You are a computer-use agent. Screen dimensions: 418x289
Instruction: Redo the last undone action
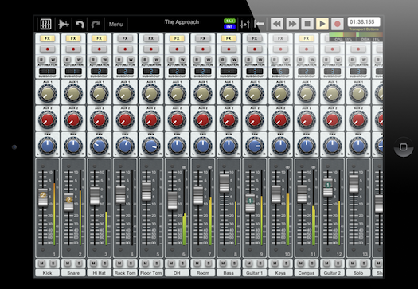click(x=96, y=24)
